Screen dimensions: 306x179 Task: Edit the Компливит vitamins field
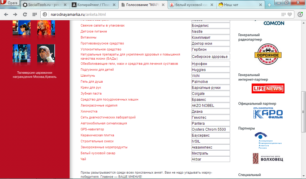click(211, 37)
